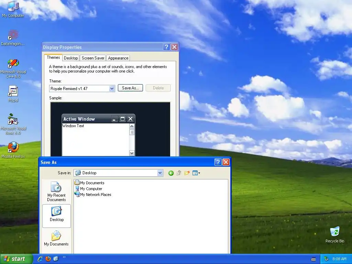
Task: Select Desktop in places bar
Action: [56, 216]
